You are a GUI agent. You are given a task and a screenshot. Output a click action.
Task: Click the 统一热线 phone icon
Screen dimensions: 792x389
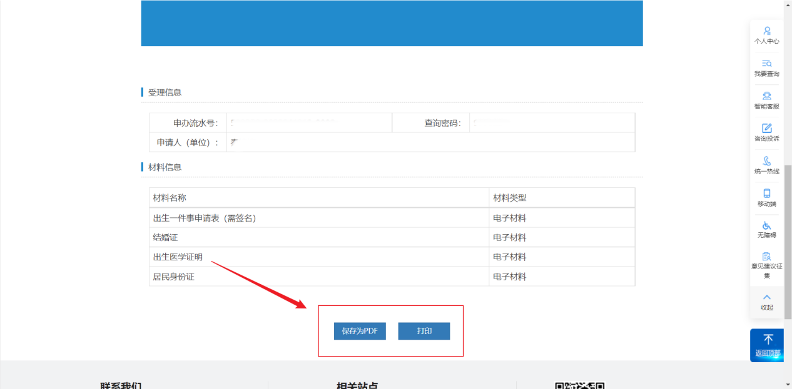click(766, 161)
